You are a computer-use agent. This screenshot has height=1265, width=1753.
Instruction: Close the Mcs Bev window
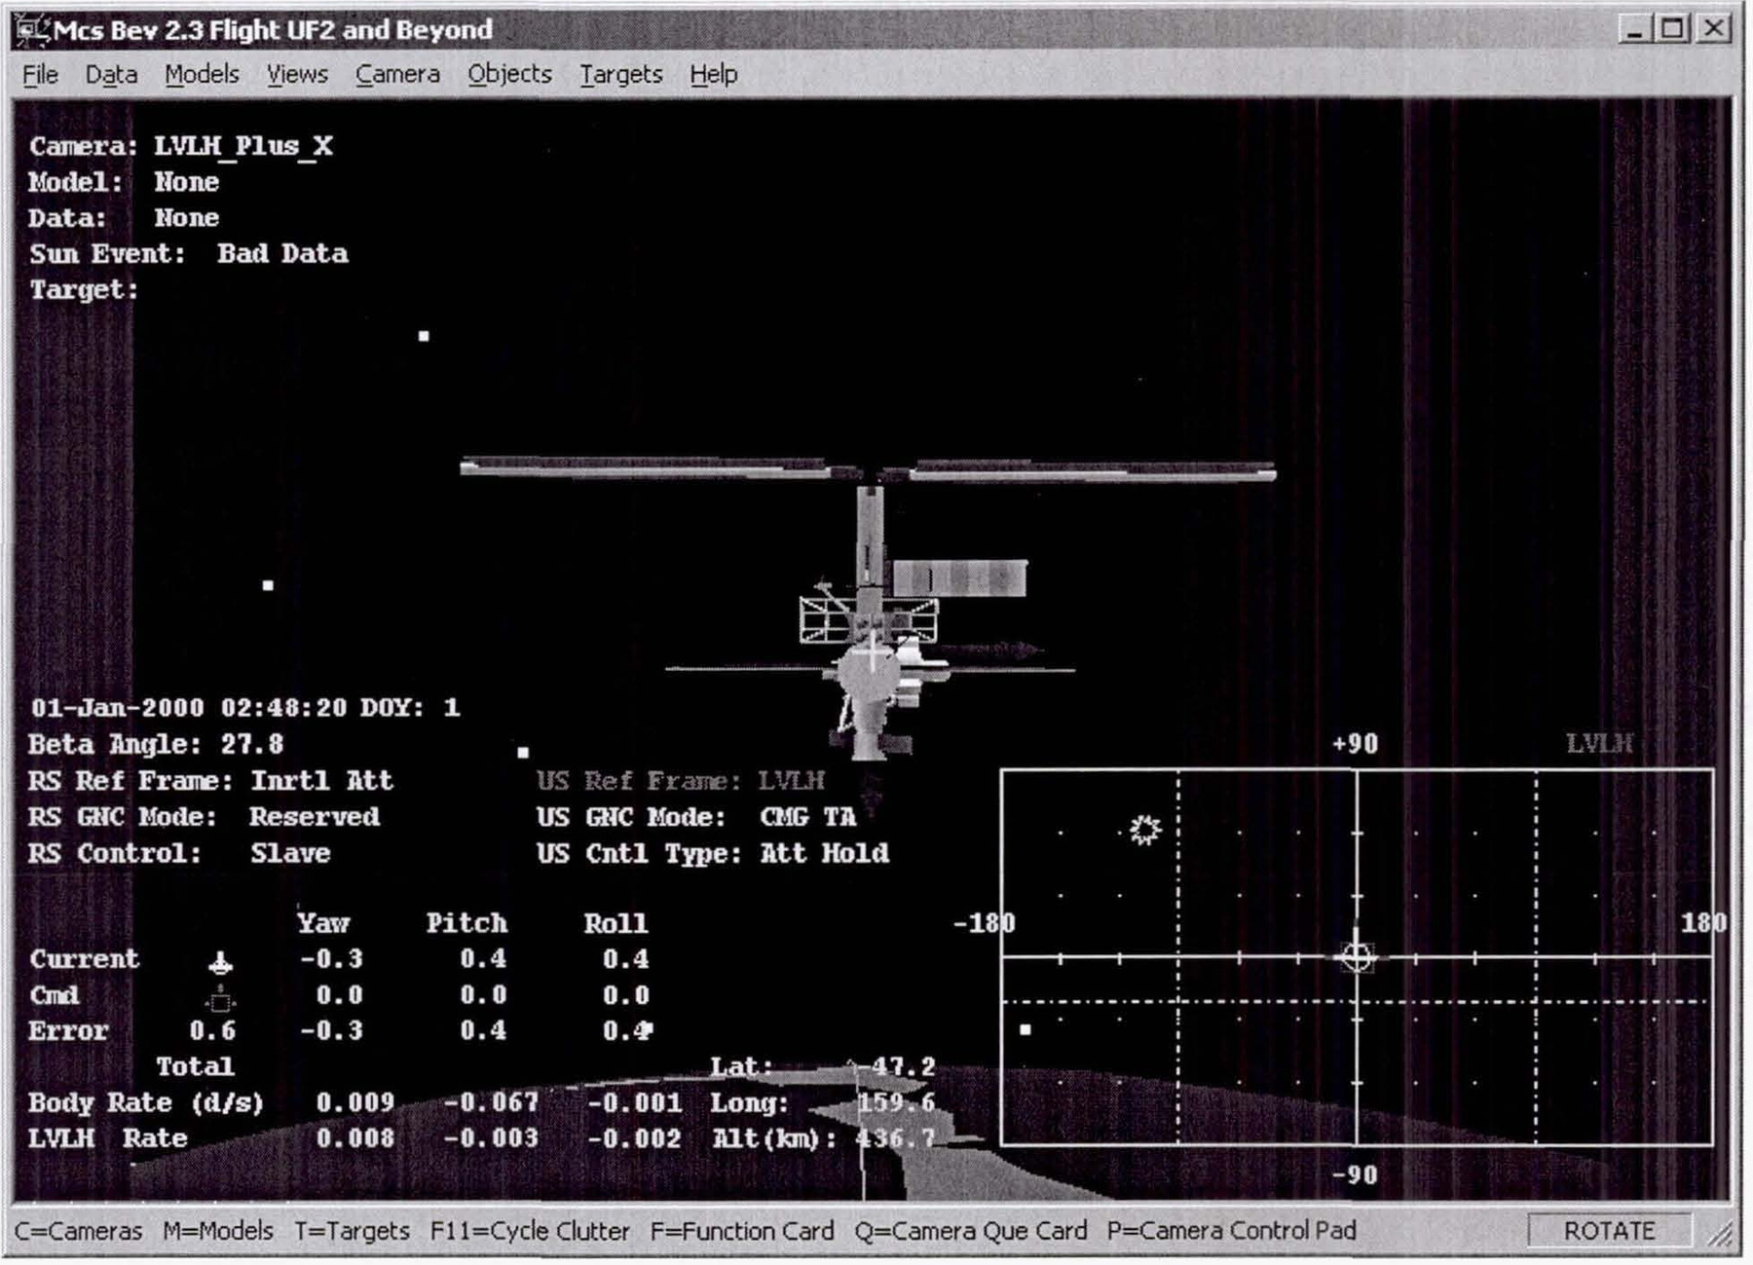click(x=1712, y=28)
